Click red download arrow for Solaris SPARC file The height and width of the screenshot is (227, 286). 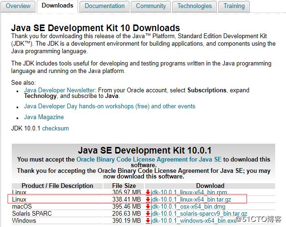[x=148, y=213]
